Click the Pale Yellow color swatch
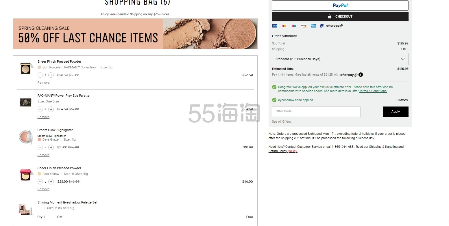Viewport: 449px width, 226px height. click(39, 174)
